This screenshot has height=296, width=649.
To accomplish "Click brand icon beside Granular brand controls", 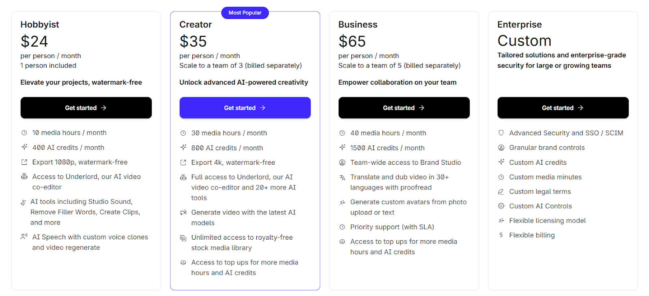I will [501, 148].
